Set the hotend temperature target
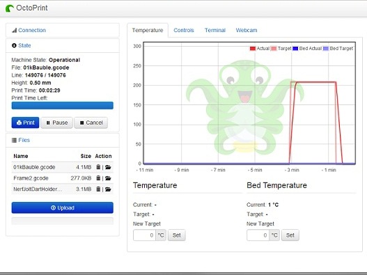The image size is (367, 275). pos(177,235)
